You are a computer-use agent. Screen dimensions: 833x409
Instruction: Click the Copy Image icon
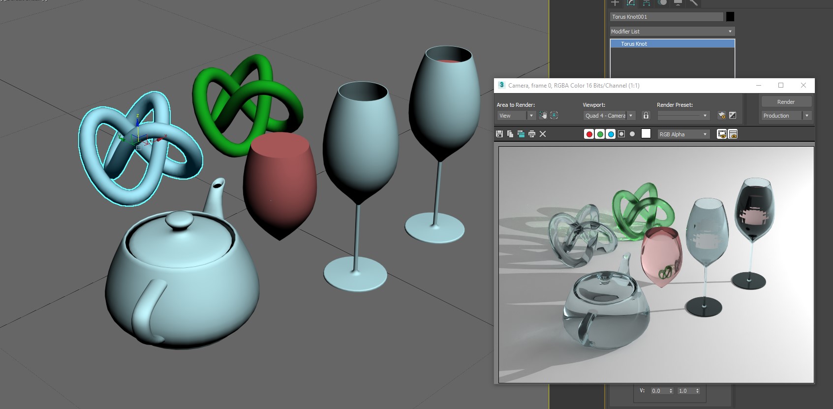tap(510, 134)
